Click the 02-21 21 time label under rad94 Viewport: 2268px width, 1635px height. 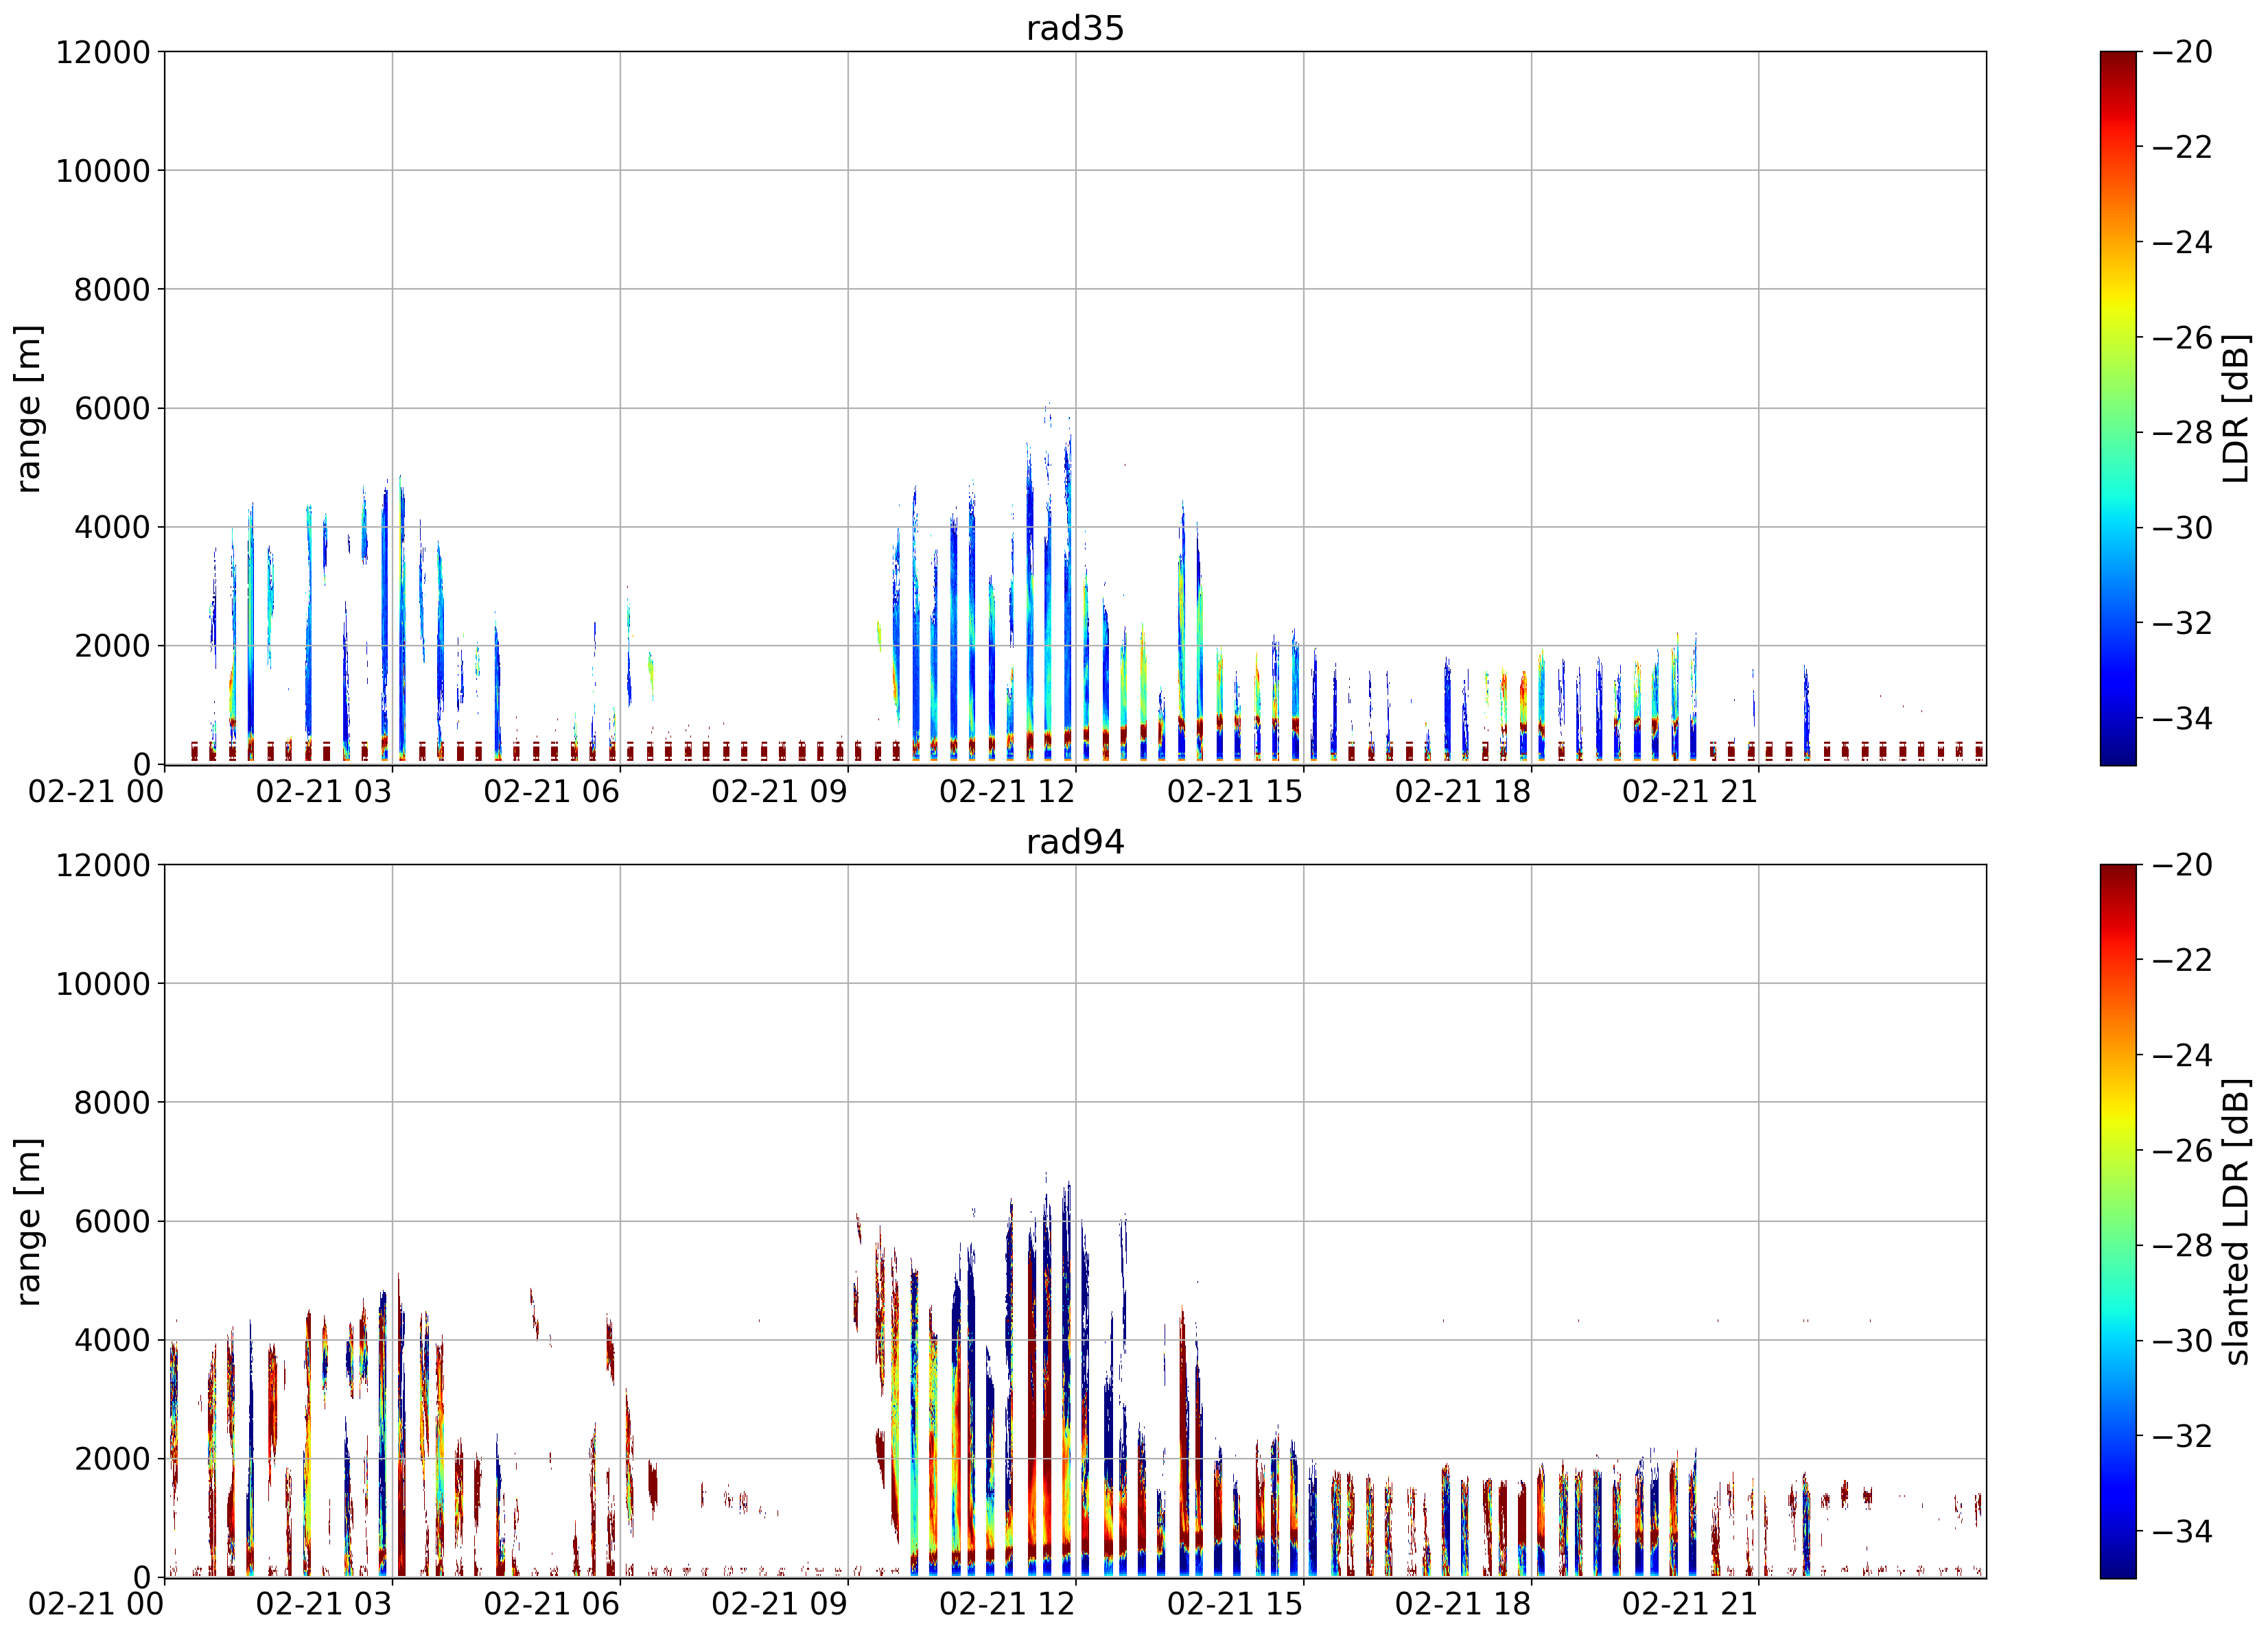tap(1690, 1605)
